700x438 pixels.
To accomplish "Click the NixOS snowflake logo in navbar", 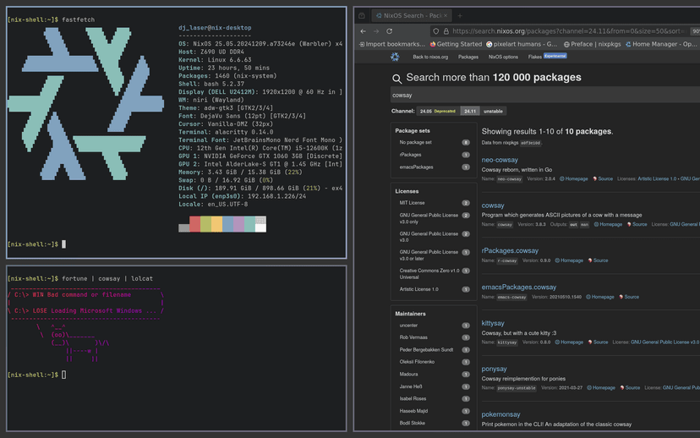I will pos(395,57).
